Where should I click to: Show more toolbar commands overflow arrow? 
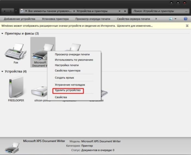tap(156, 19)
